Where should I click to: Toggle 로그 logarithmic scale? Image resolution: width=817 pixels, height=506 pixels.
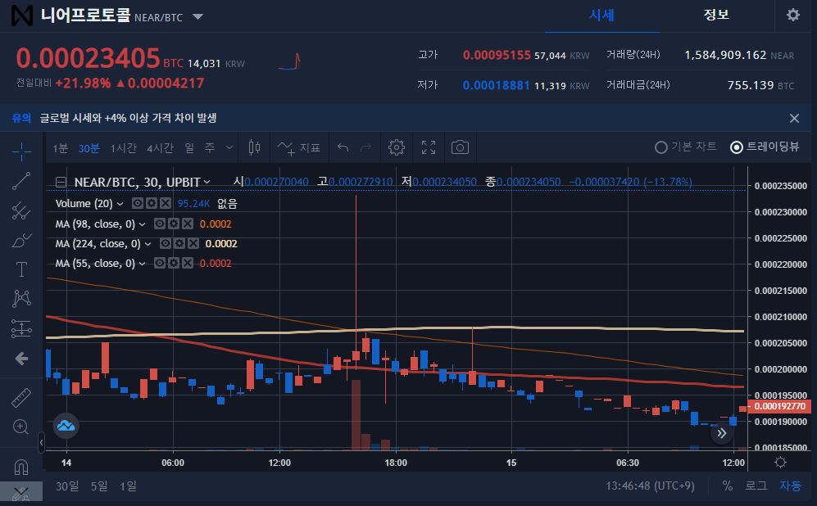coord(756,486)
